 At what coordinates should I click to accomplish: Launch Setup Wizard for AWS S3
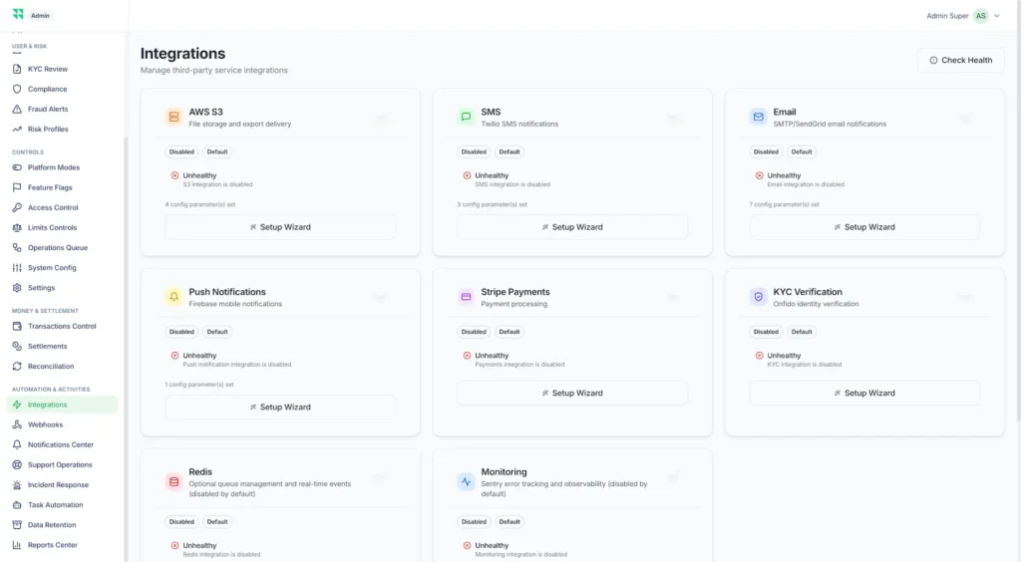pyautogui.click(x=280, y=227)
